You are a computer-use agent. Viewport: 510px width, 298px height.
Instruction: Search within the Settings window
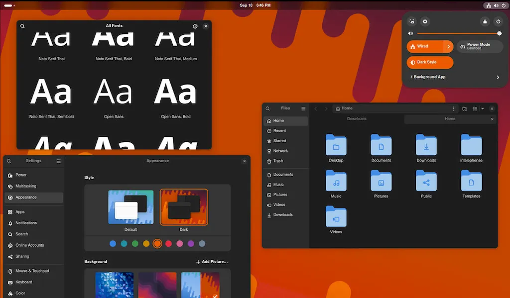coord(9,161)
